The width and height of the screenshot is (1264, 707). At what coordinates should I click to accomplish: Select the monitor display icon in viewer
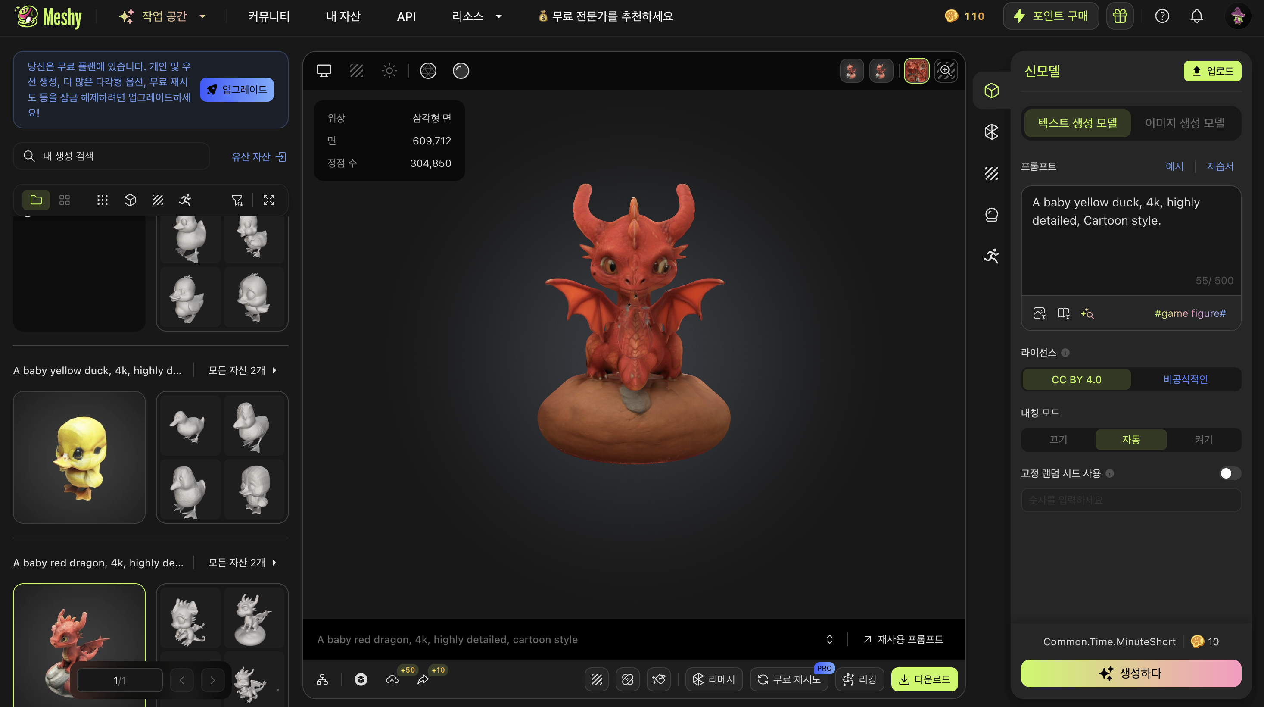[324, 71]
